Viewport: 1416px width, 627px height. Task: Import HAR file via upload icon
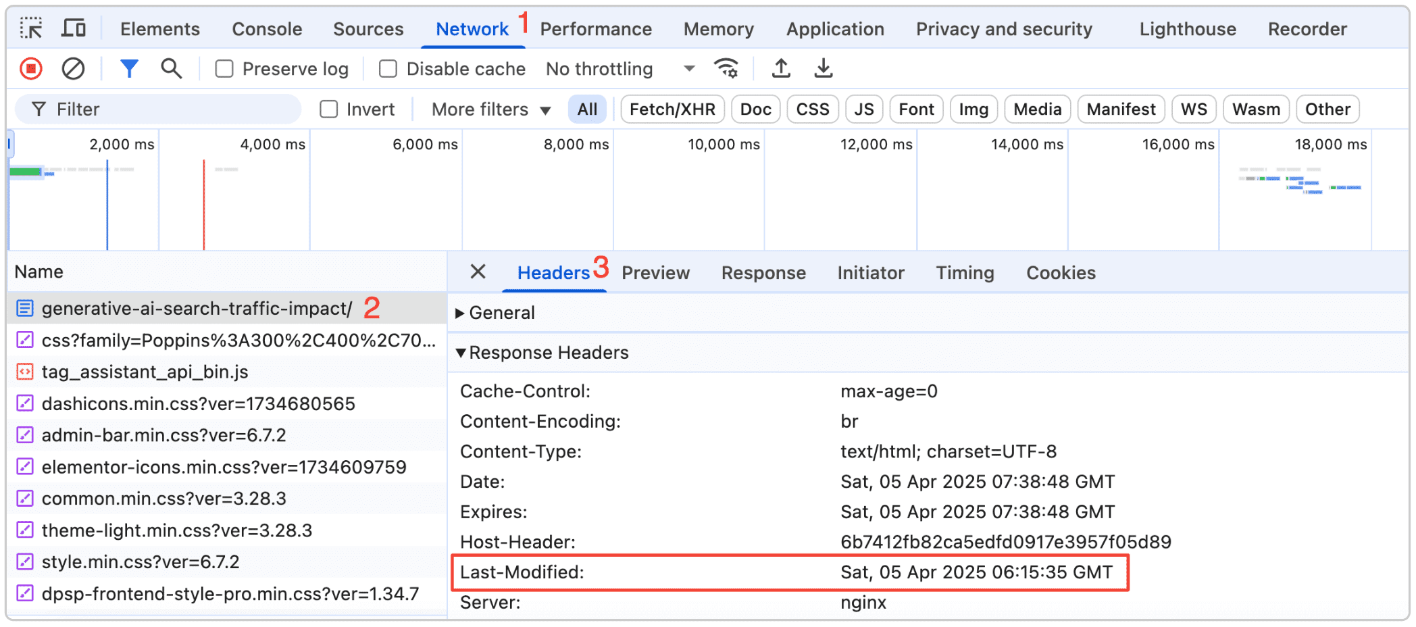click(x=780, y=68)
